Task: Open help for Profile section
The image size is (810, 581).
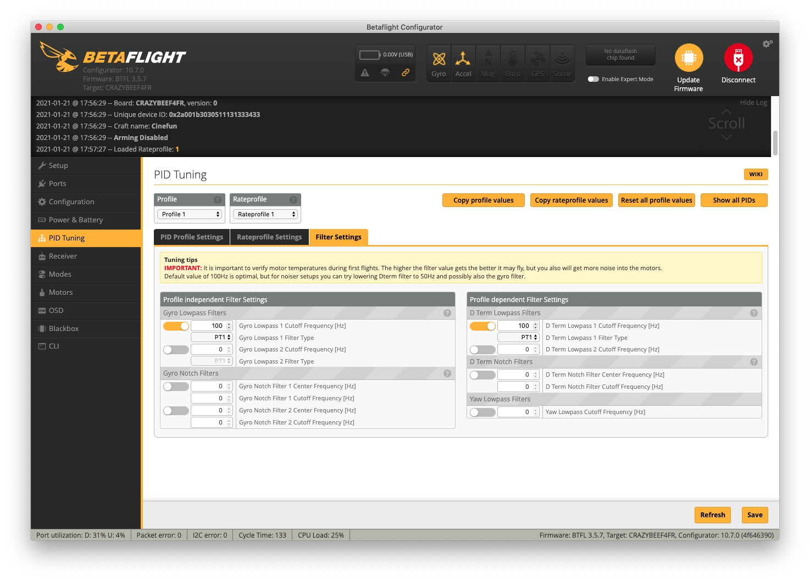Action: click(x=218, y=200)
